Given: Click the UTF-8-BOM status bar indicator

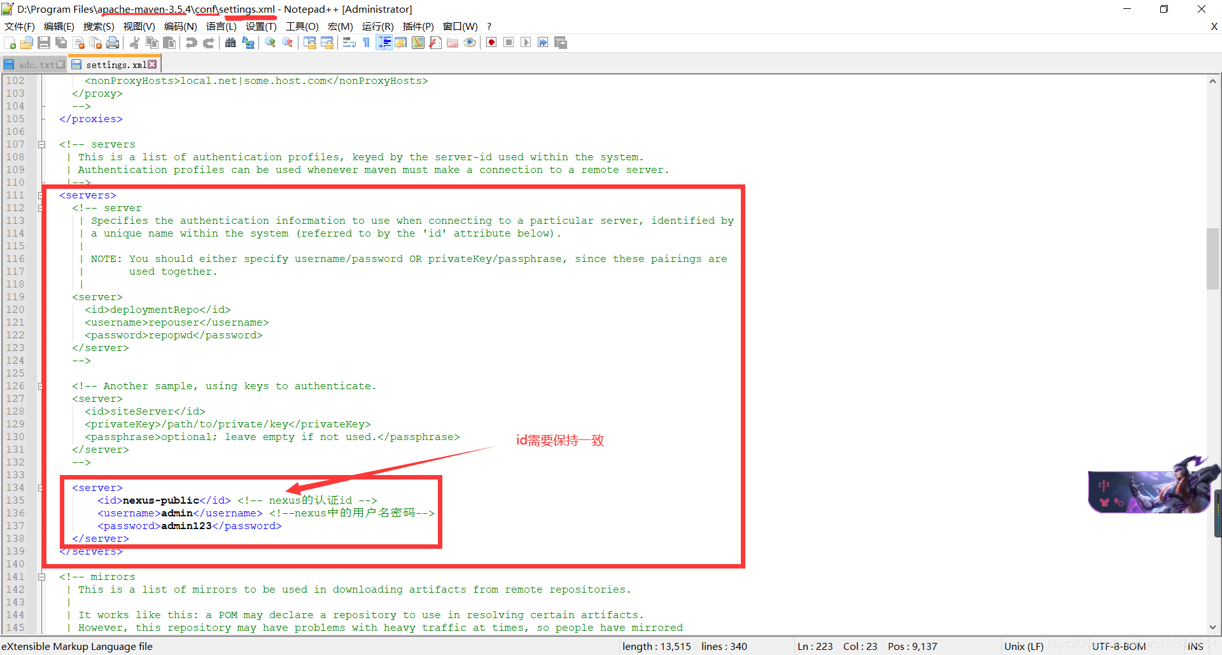Looking at the screenshot, I should [x=1118, y=646].
